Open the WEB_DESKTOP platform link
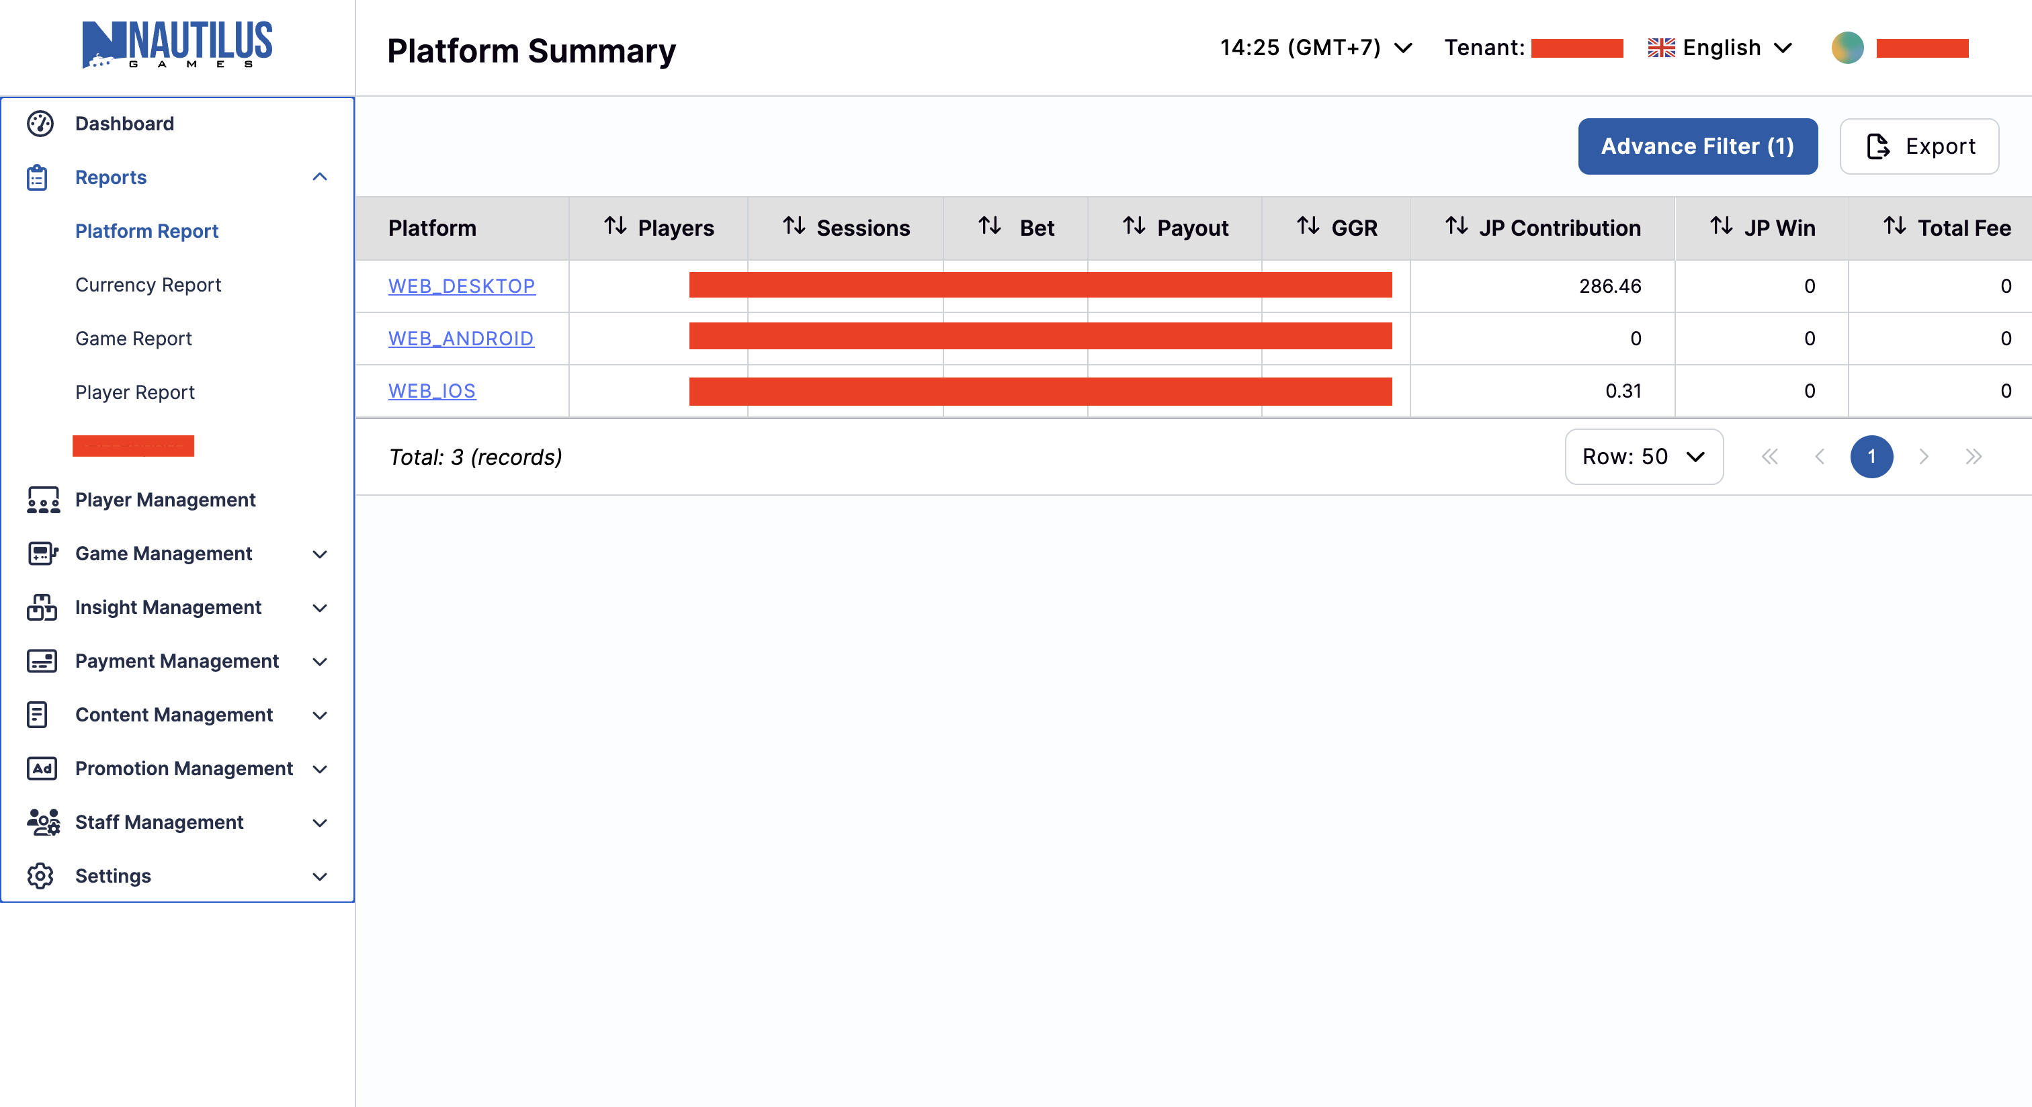 [462, 286]
